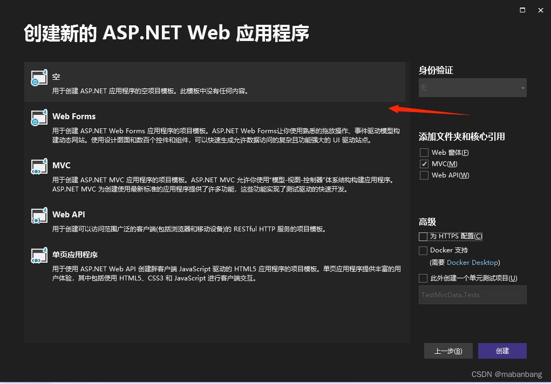This screenshot has height=384, width=551.
Task: Click the Web API template title
Action: (69, 215)
